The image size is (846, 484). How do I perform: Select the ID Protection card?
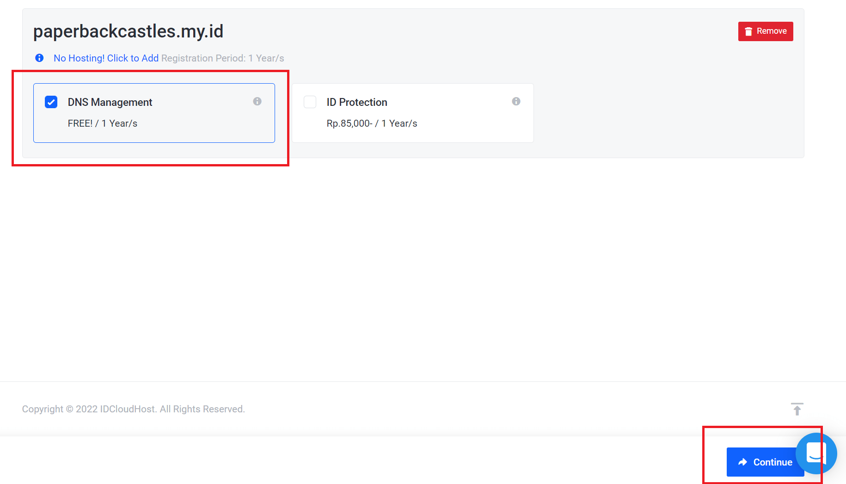413,113
